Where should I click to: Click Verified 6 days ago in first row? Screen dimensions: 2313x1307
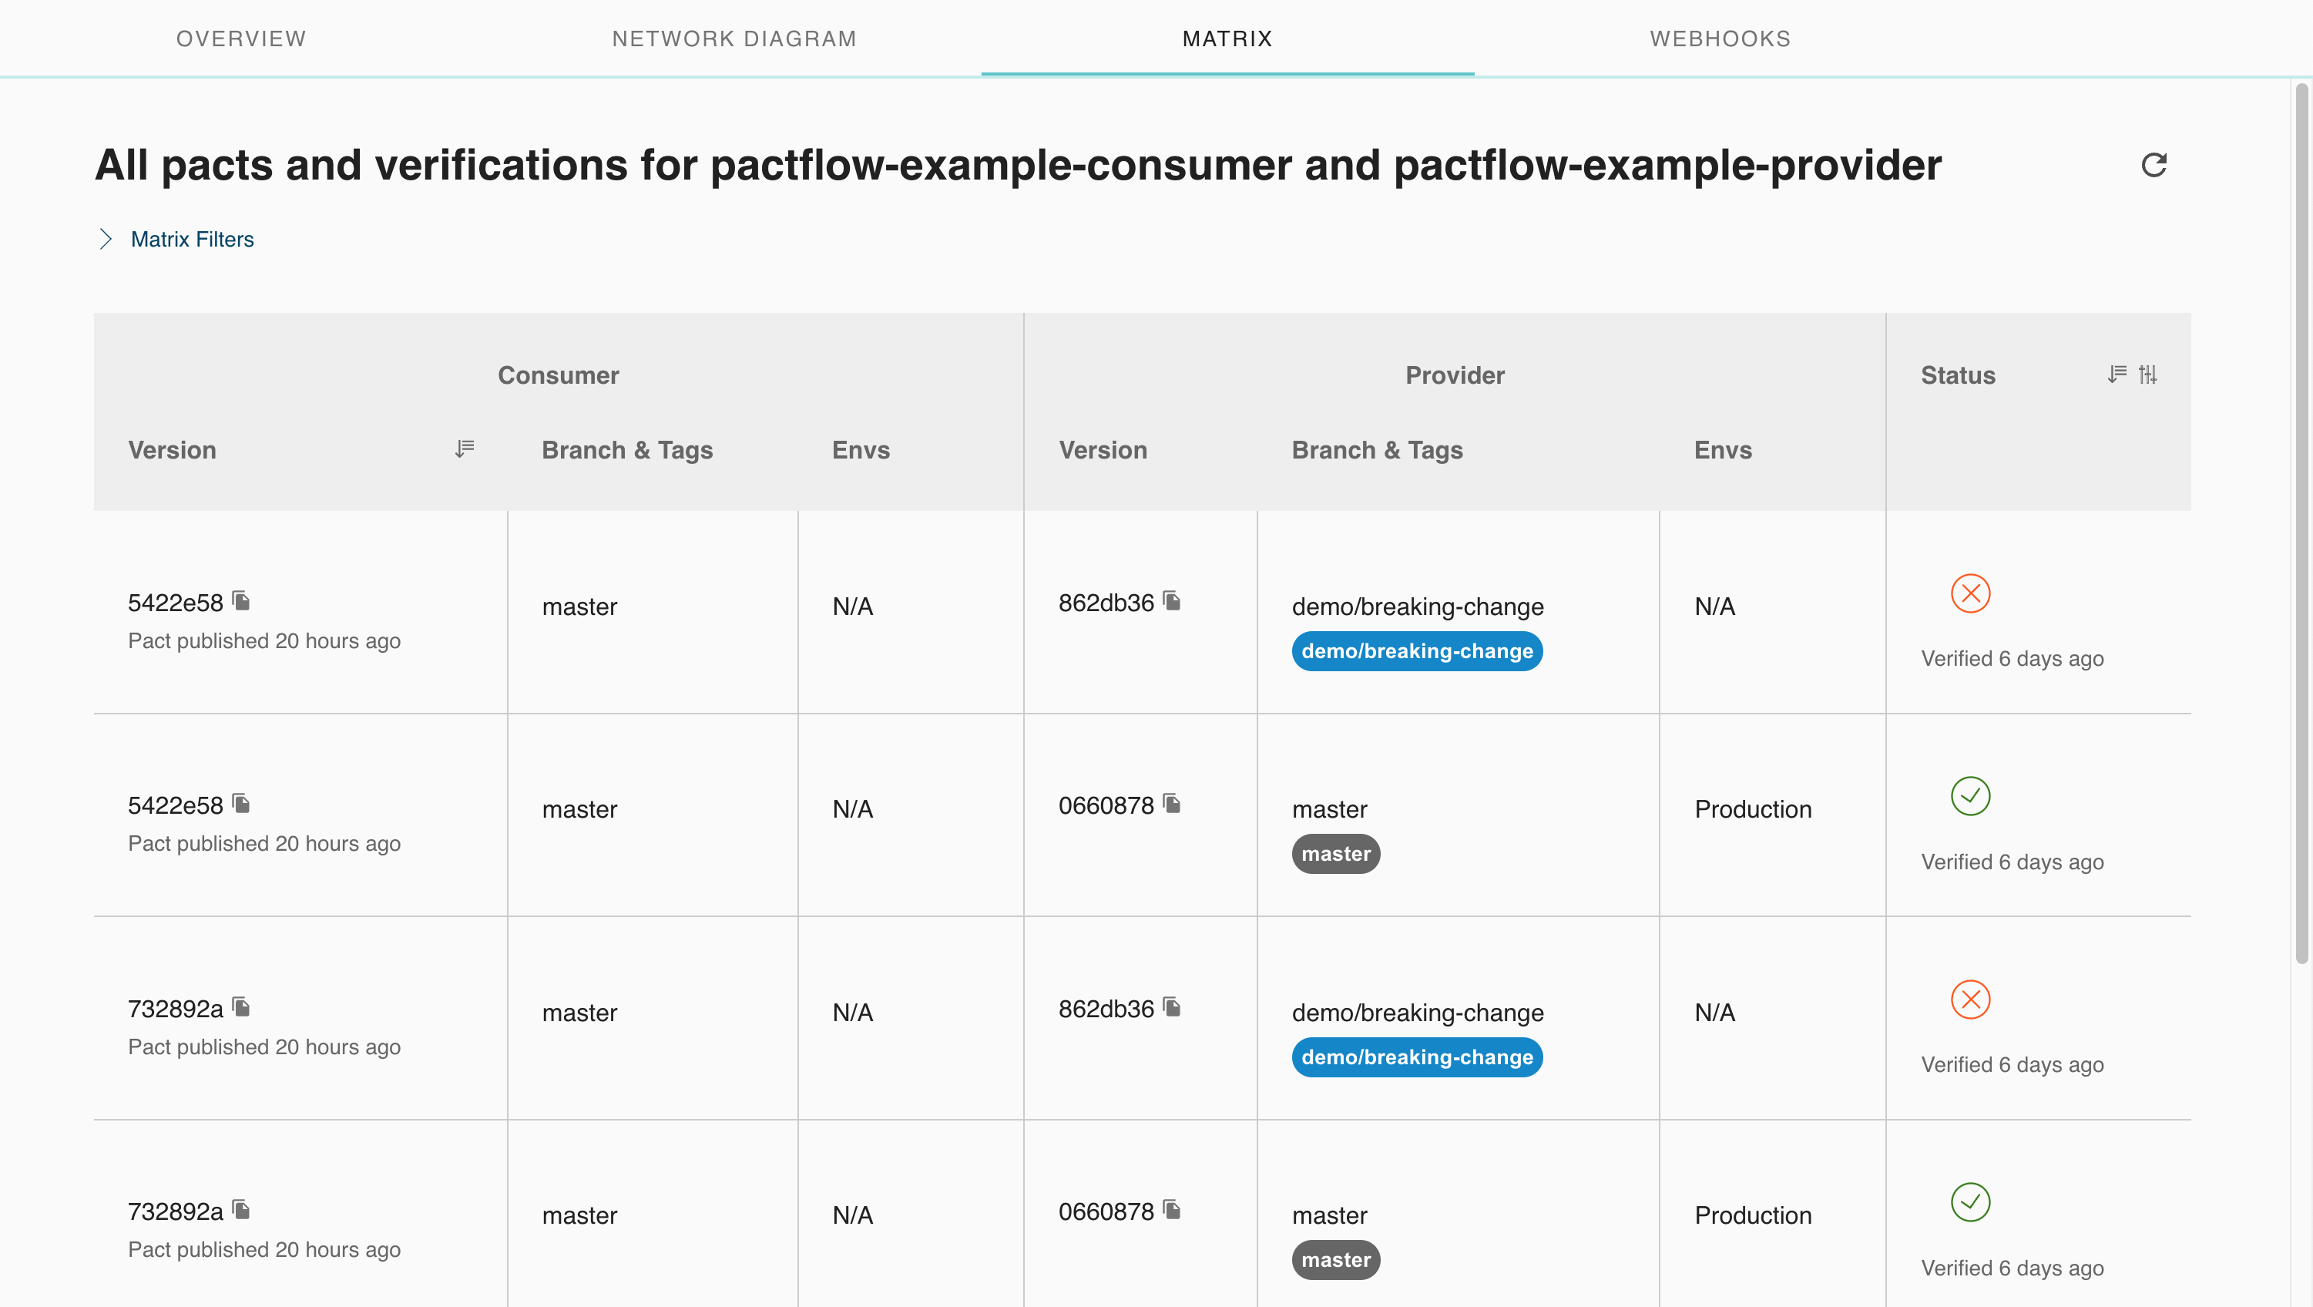2013,658
